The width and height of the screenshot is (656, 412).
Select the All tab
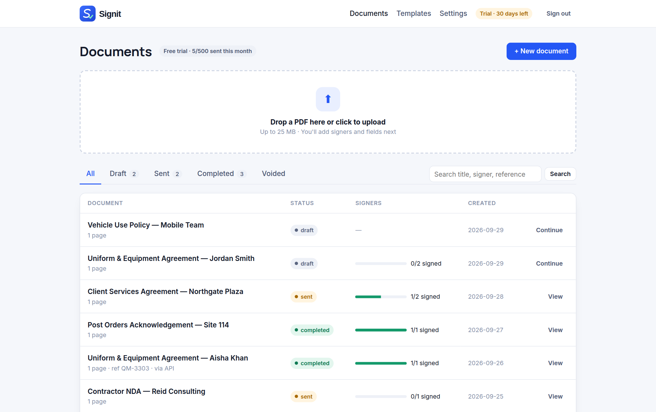pos(91,174)
